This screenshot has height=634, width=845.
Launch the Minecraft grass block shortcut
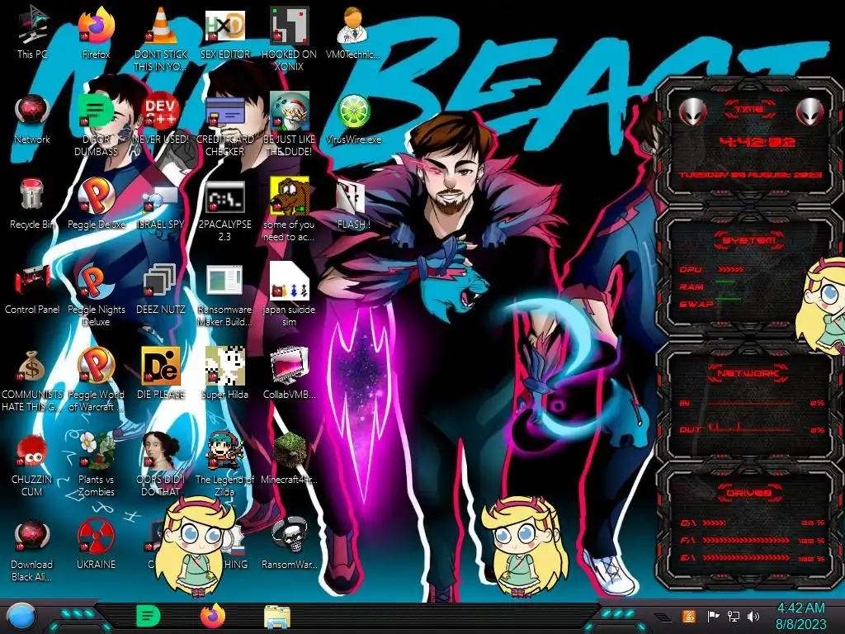(290, 451)
